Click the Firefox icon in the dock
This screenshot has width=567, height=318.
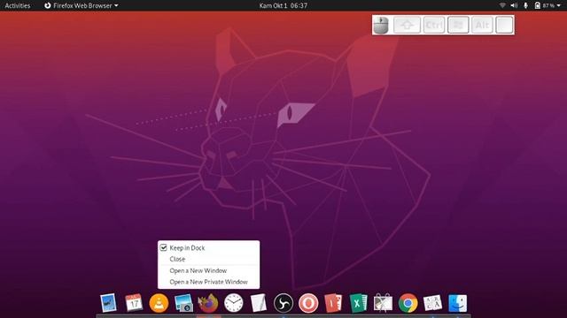[208, 303]
